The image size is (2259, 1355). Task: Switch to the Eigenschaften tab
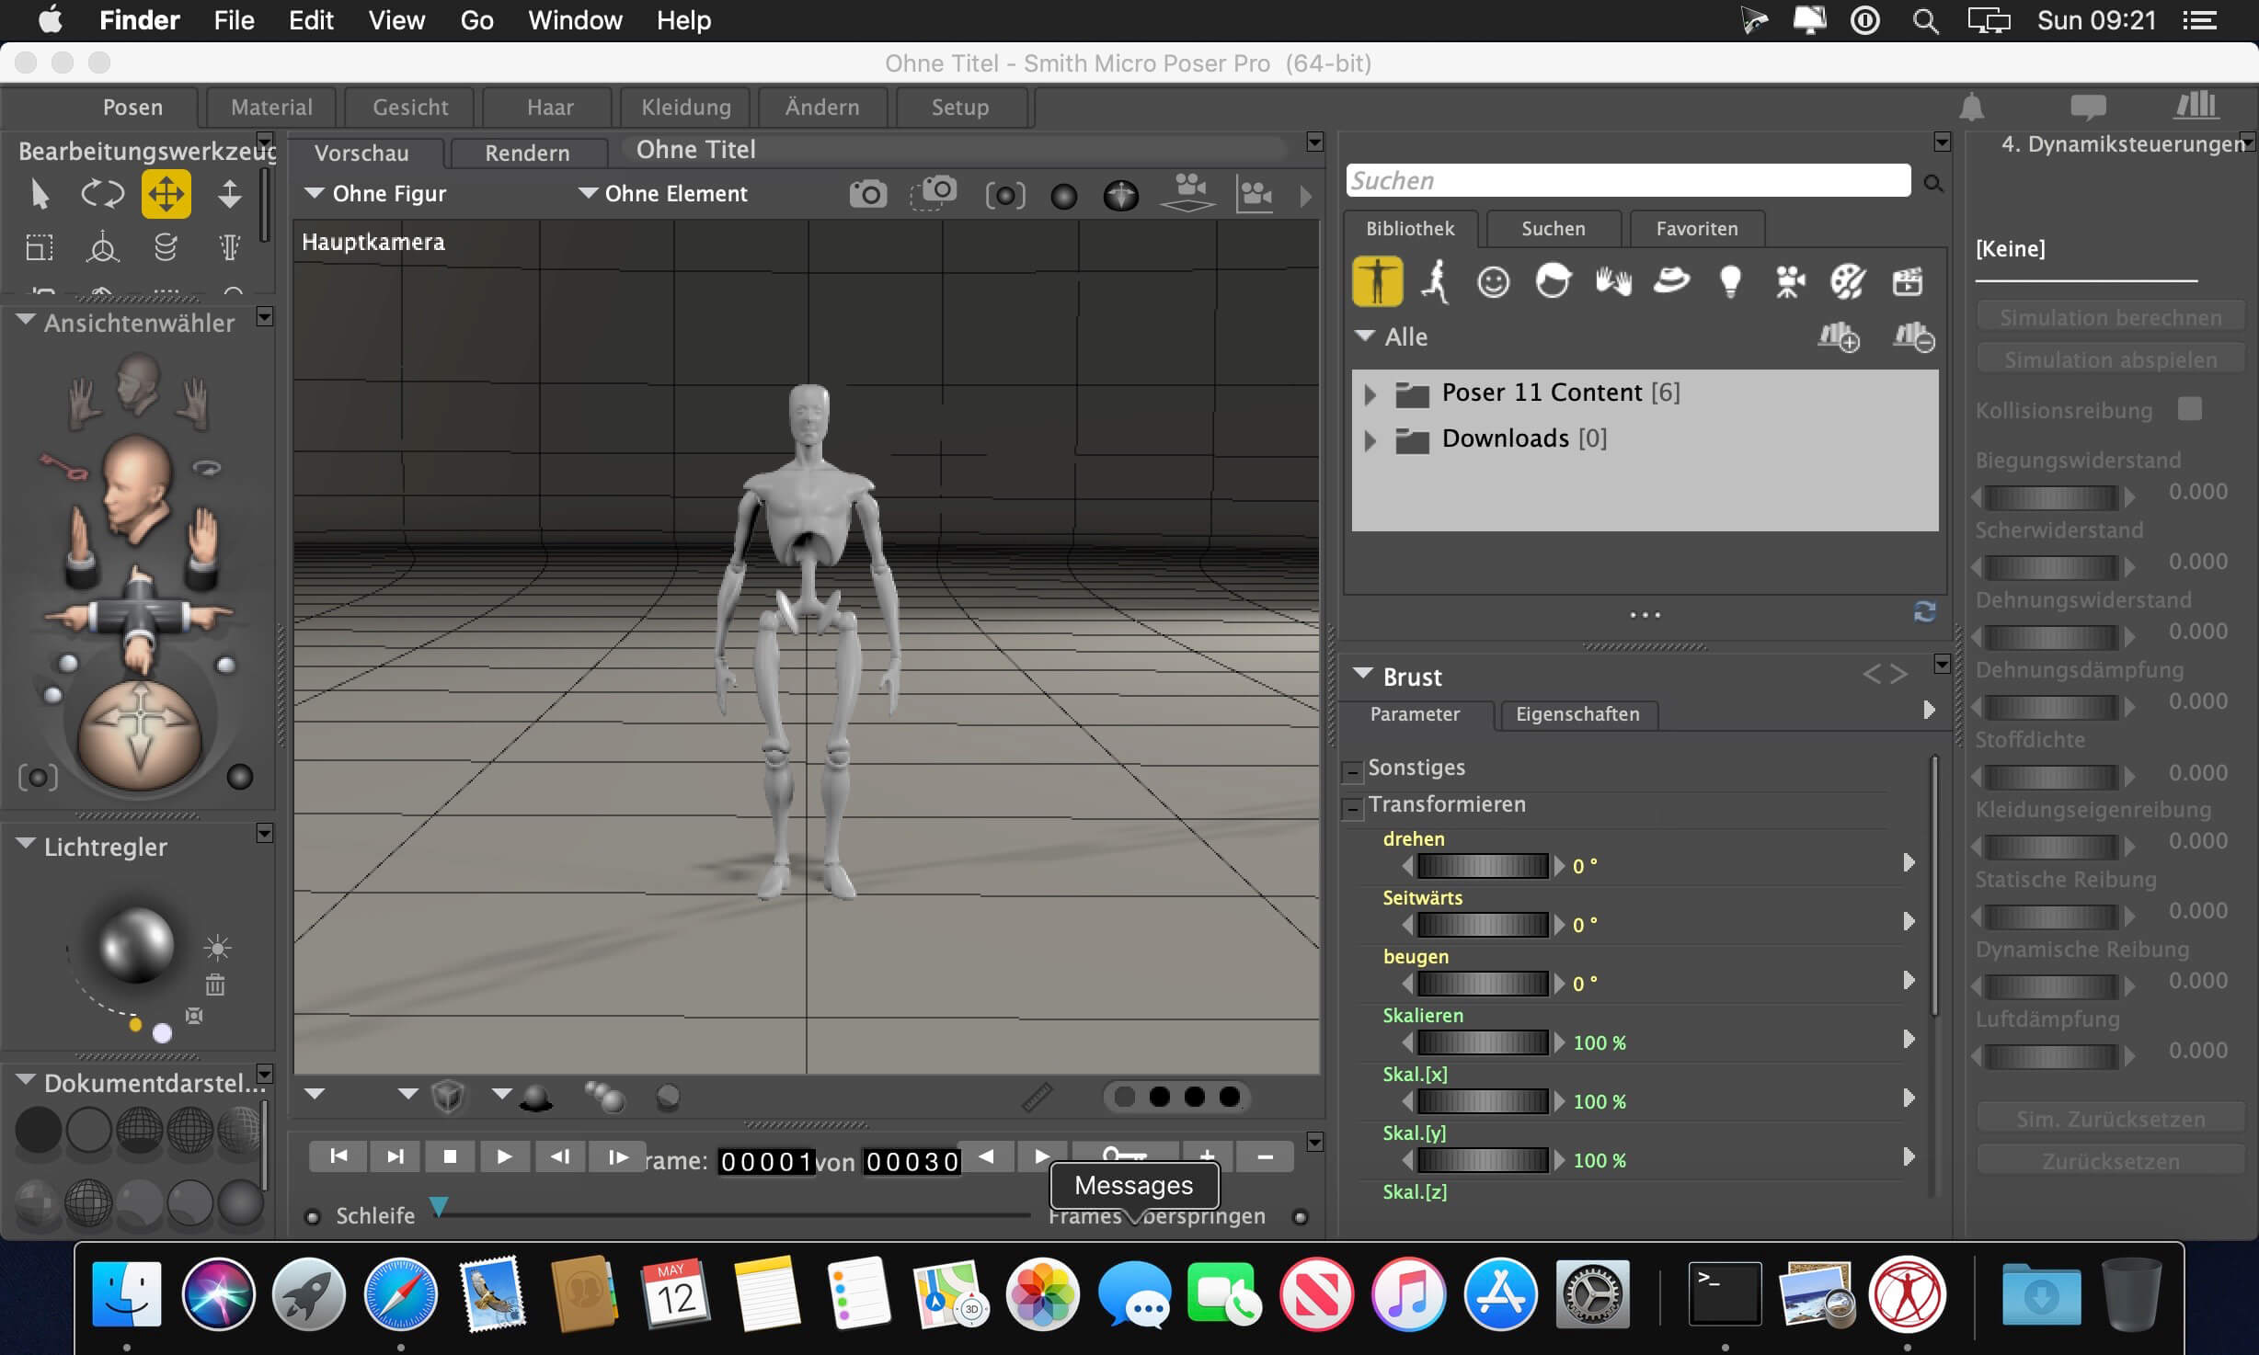tap(1577, 714)
